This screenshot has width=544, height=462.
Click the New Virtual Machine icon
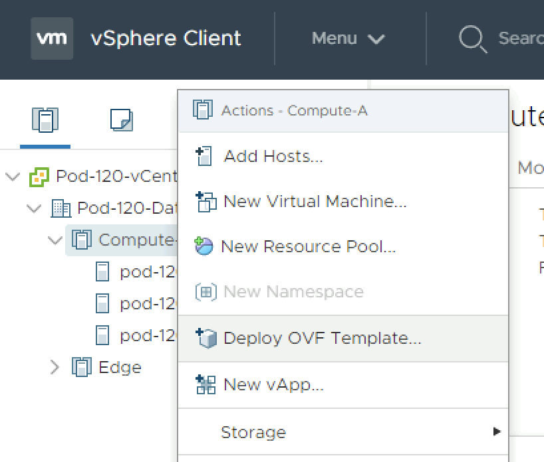(205, 202)
